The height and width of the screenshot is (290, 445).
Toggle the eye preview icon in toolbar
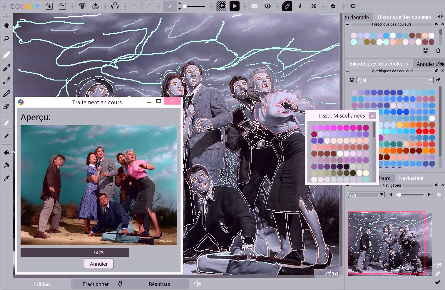[x=254, y=6]
